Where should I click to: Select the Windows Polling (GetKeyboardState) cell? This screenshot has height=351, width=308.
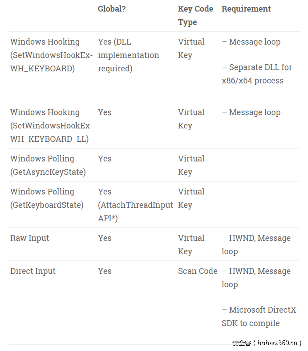(47, 198)
